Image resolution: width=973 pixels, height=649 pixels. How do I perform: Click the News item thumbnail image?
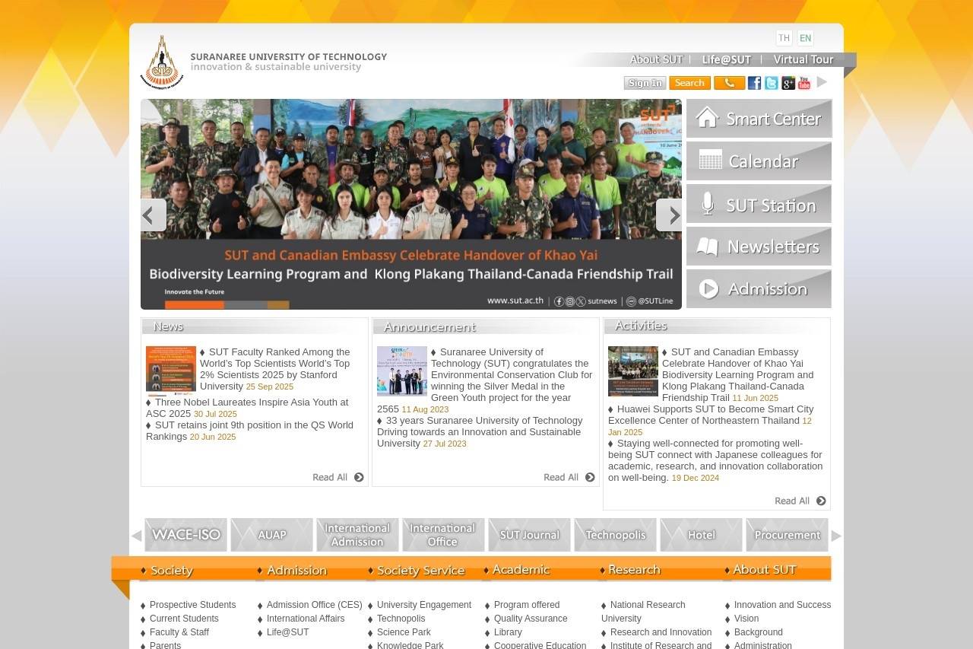171,371
